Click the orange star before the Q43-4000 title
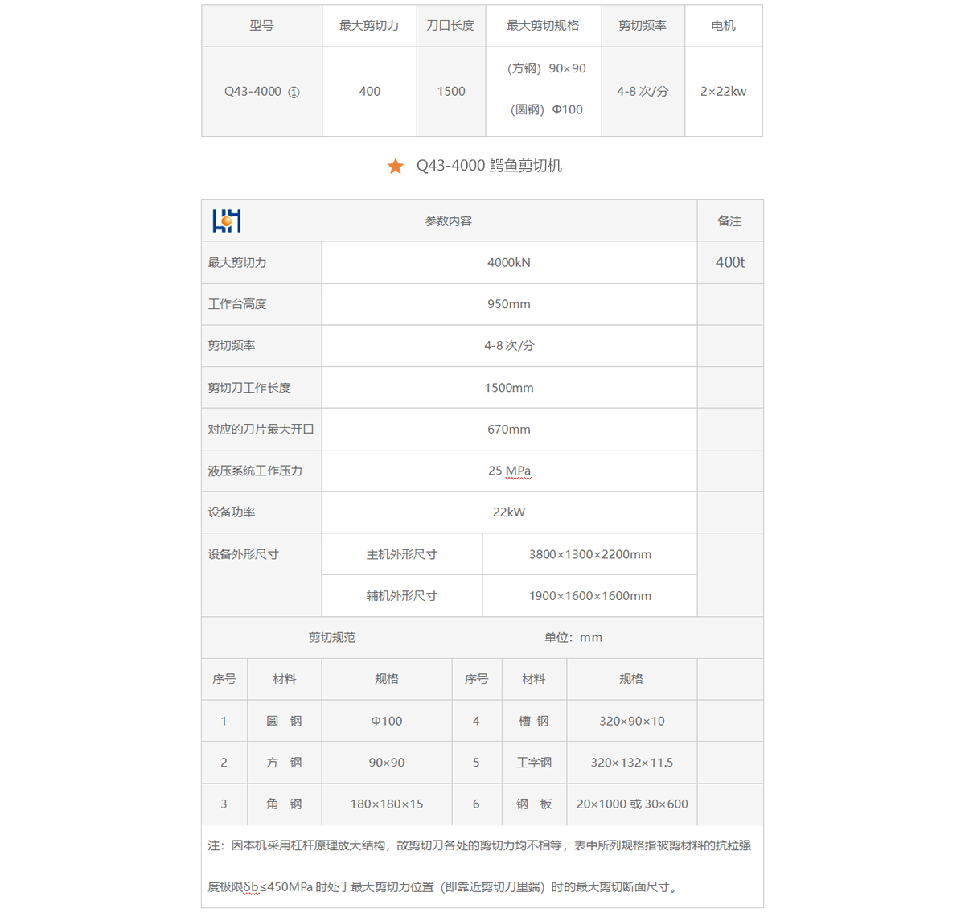The height and width of the screenshot is (913, 965). pos(395,167)
